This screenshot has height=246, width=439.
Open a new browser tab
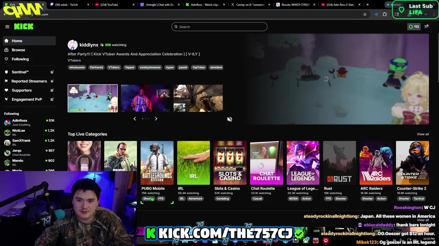(367, 5)
